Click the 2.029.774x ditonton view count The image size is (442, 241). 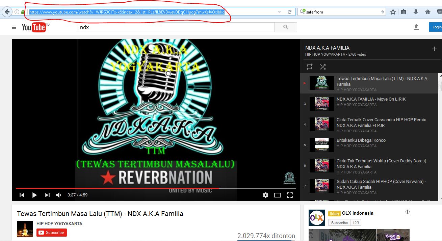pos(266,236)
